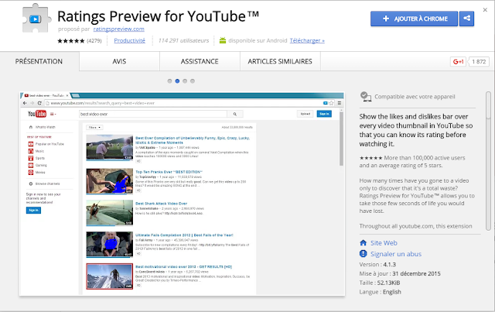This screenshot has width=495, height=312.
Task: Open the Assistance tab
Action: pos(200,61)
